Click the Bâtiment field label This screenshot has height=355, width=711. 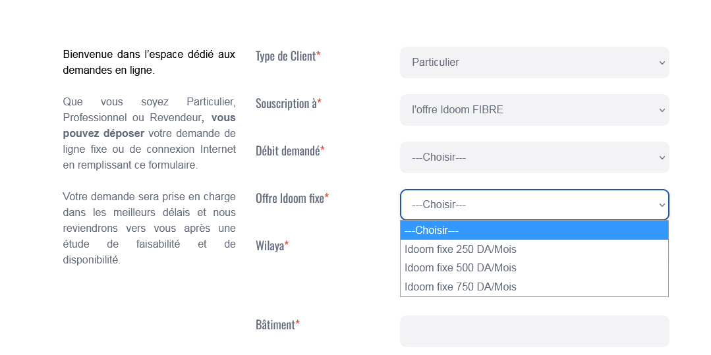tap(275, 325)
